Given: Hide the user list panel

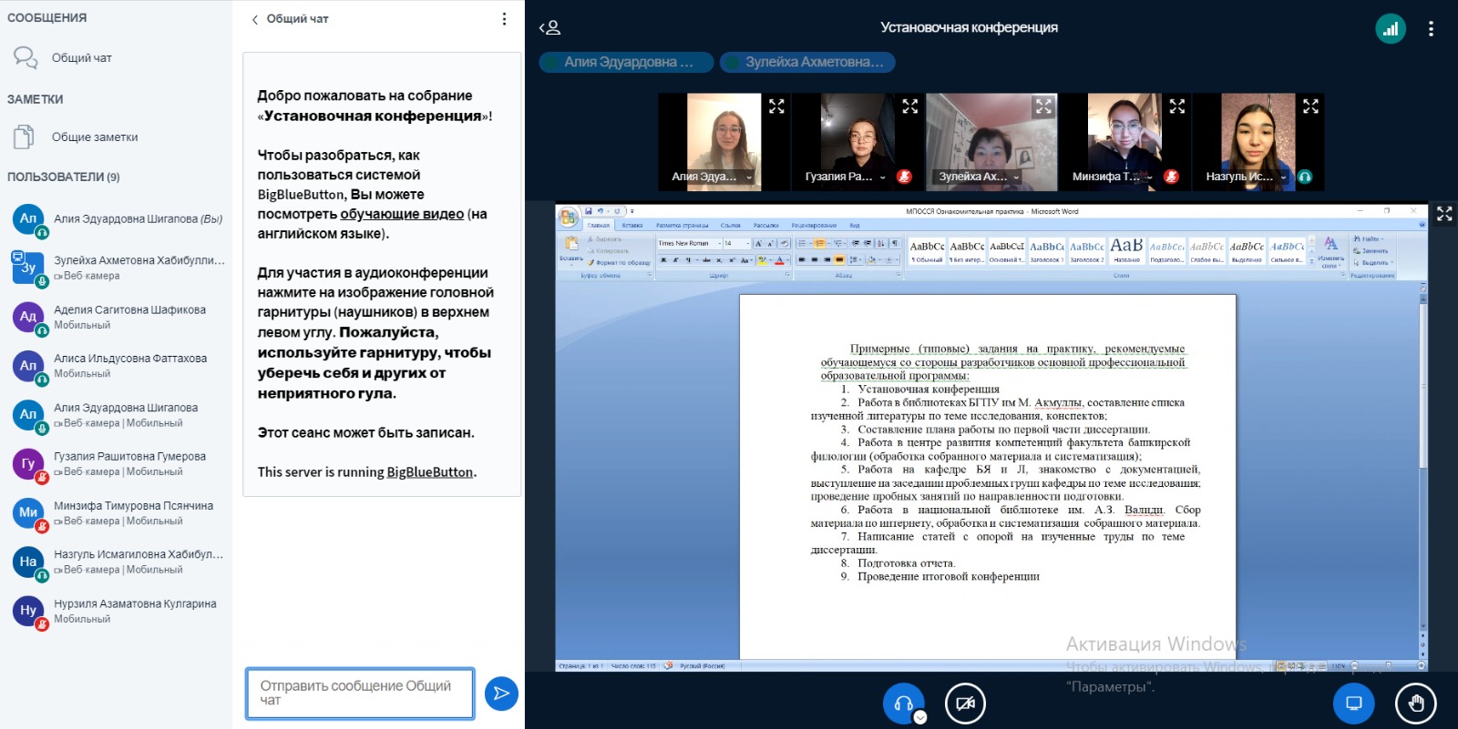Looking at the screenshot, I should pos(549,28).
